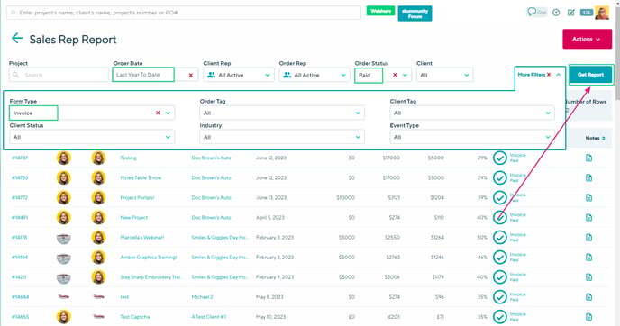Screen dimensions: 620x326
Task: Open the Order Tag dropdown
Action: tap(282, 113)
